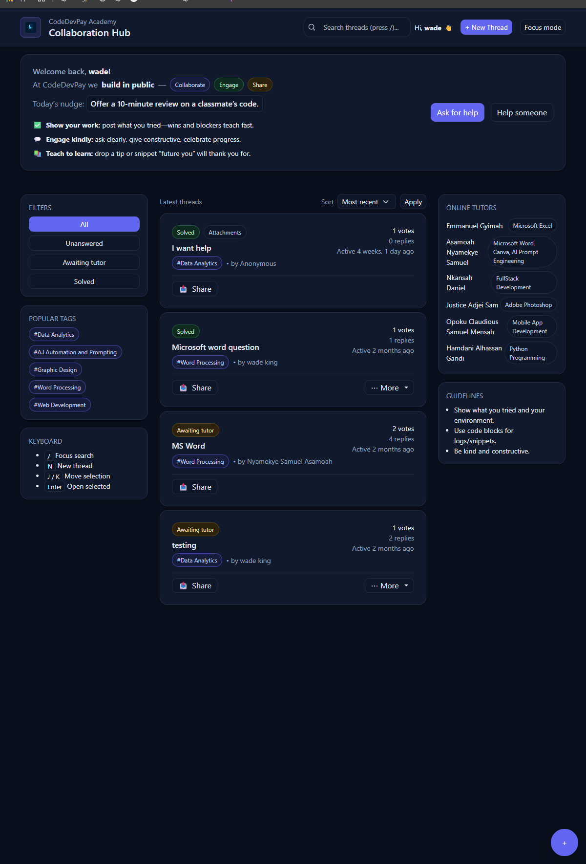Screen dimensions: 586x864
Task: Click Ask for help button
Action: click(x=458, y=112)
